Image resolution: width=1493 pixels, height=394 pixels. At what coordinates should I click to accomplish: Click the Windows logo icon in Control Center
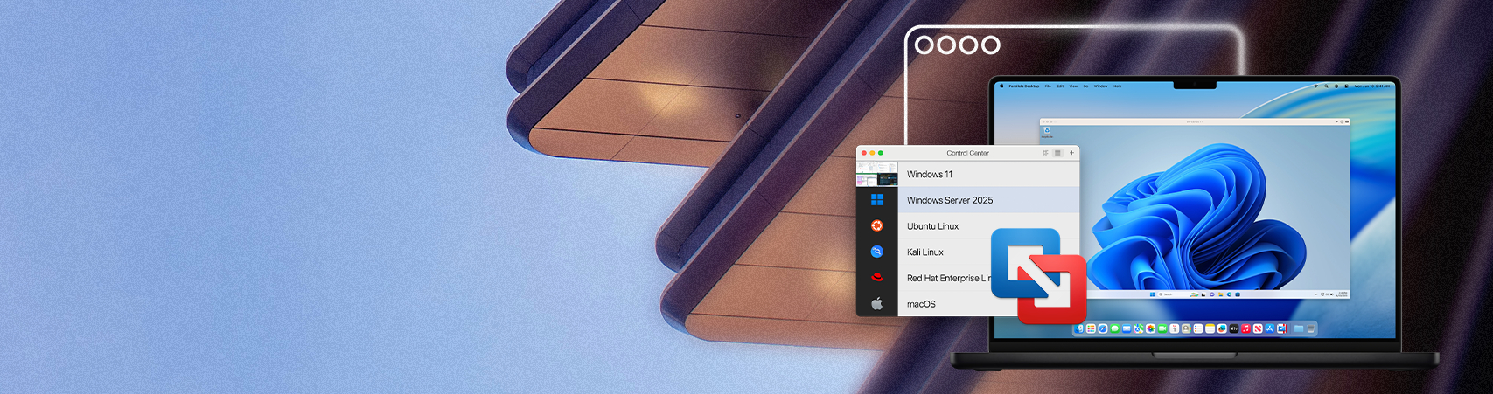(x=876, y=200)
